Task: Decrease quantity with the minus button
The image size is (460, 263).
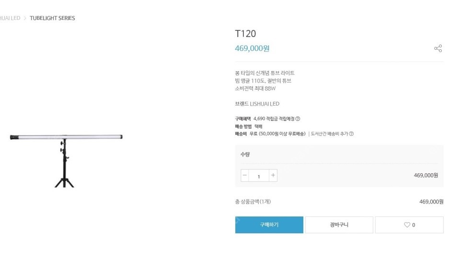Action: [x=245, y=176]
